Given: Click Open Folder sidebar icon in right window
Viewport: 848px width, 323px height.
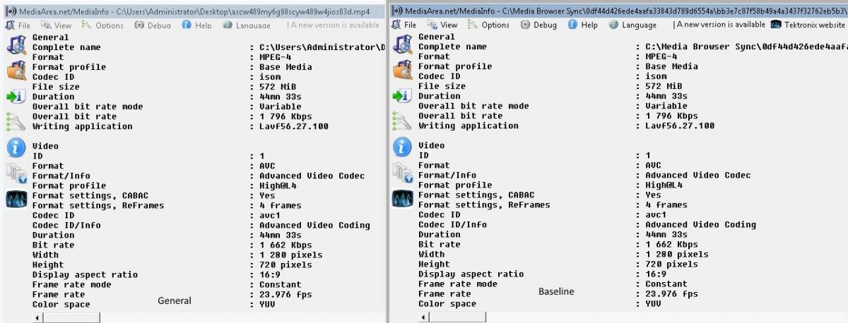Looking at the screenshot, I should point(402,70).
